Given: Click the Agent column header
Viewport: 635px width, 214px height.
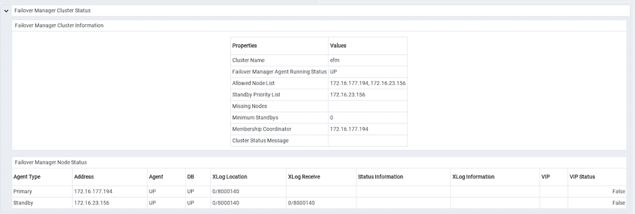Looking at the screenshot, I should point(166,177).
